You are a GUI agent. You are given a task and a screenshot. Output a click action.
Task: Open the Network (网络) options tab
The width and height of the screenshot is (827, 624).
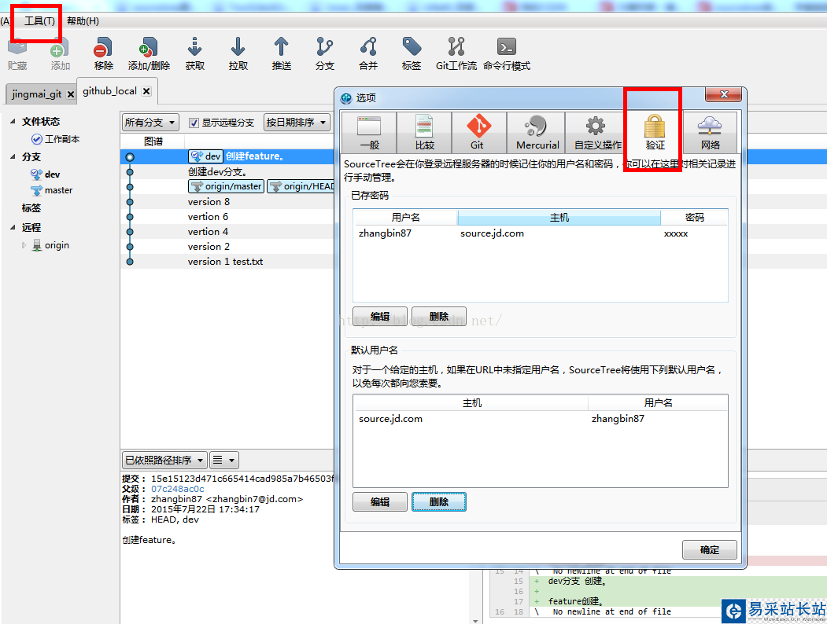click(710, 132)
